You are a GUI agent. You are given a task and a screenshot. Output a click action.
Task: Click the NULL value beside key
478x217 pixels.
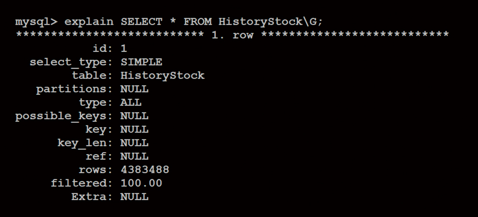pos(134,129)
